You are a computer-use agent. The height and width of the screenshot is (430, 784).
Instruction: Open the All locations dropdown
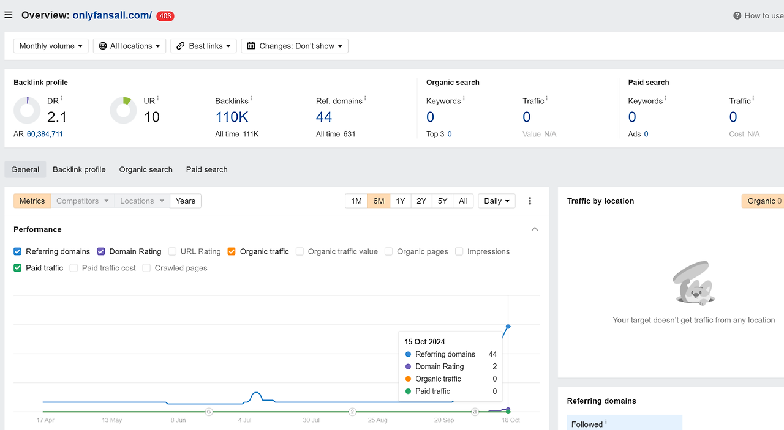click(129, 46)
